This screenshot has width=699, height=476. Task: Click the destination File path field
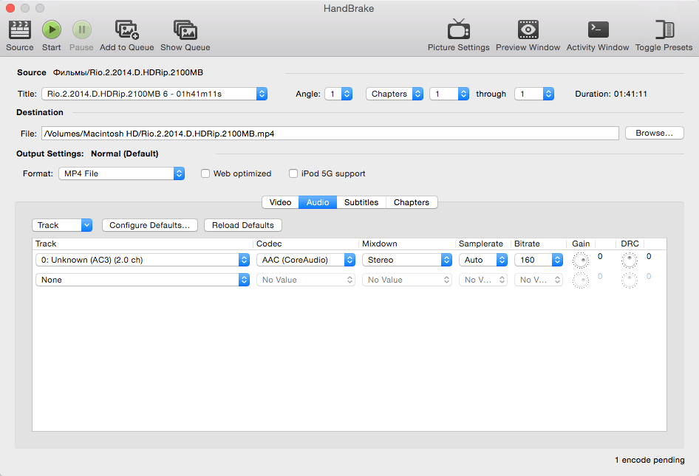coord(330,134)
